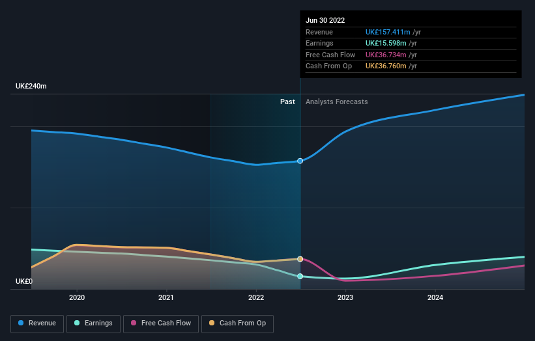Image resolution: width=535 pixels, height=341 pixels.
Task: Toggle the Earnings legend button
Action: [x=93, y=323]
